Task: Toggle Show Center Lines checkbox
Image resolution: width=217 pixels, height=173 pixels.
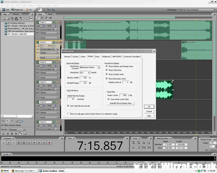Action: 107,74
